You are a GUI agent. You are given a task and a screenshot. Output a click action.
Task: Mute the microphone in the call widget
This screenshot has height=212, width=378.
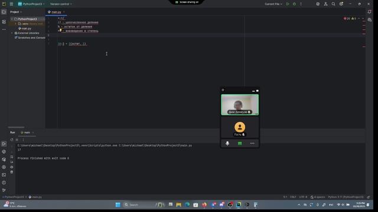tap(227, 144)
